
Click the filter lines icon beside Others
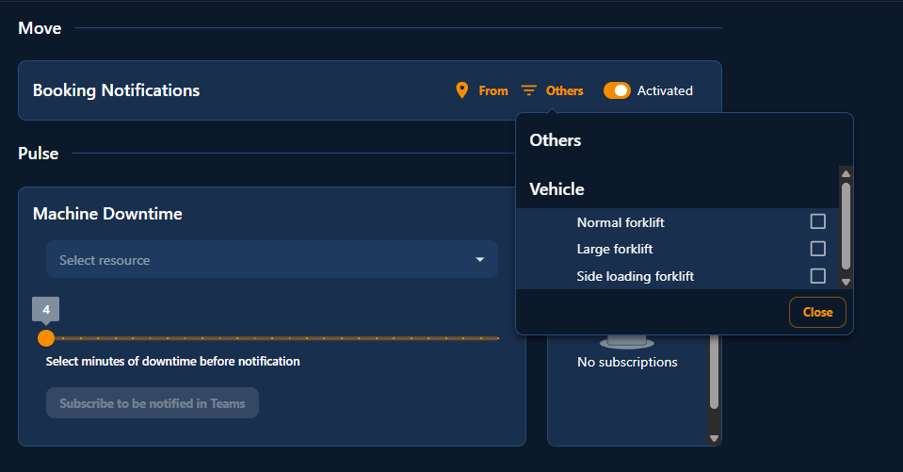tap(529, 90)
